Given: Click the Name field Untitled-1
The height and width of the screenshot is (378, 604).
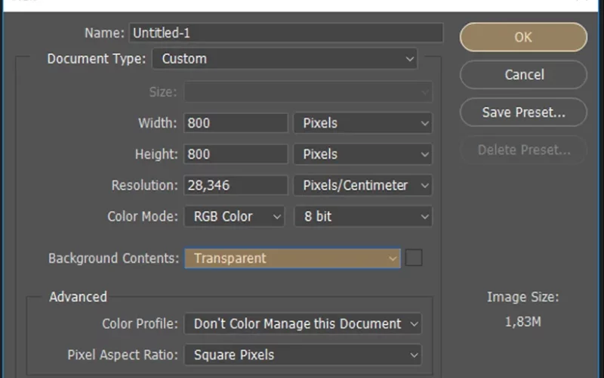Looking at the screenshot, I should [x=286, y=33].
